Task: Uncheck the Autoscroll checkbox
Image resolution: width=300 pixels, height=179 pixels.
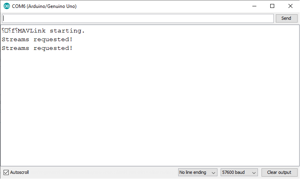Action: 6,172
